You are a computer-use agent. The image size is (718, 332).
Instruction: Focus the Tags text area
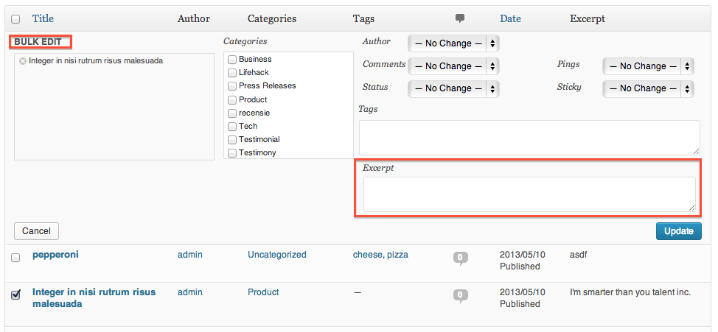529,138
